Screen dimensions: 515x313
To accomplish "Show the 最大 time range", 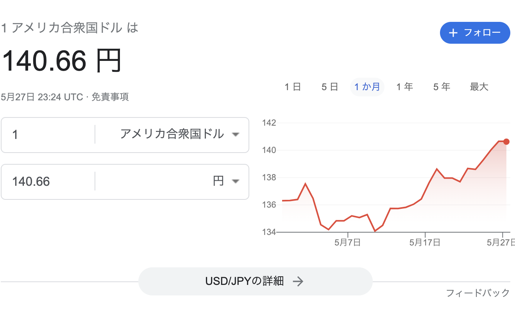I will [479, 87].
